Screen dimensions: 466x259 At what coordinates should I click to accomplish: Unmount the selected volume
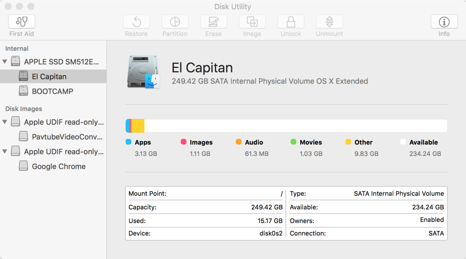click(329, 22)
